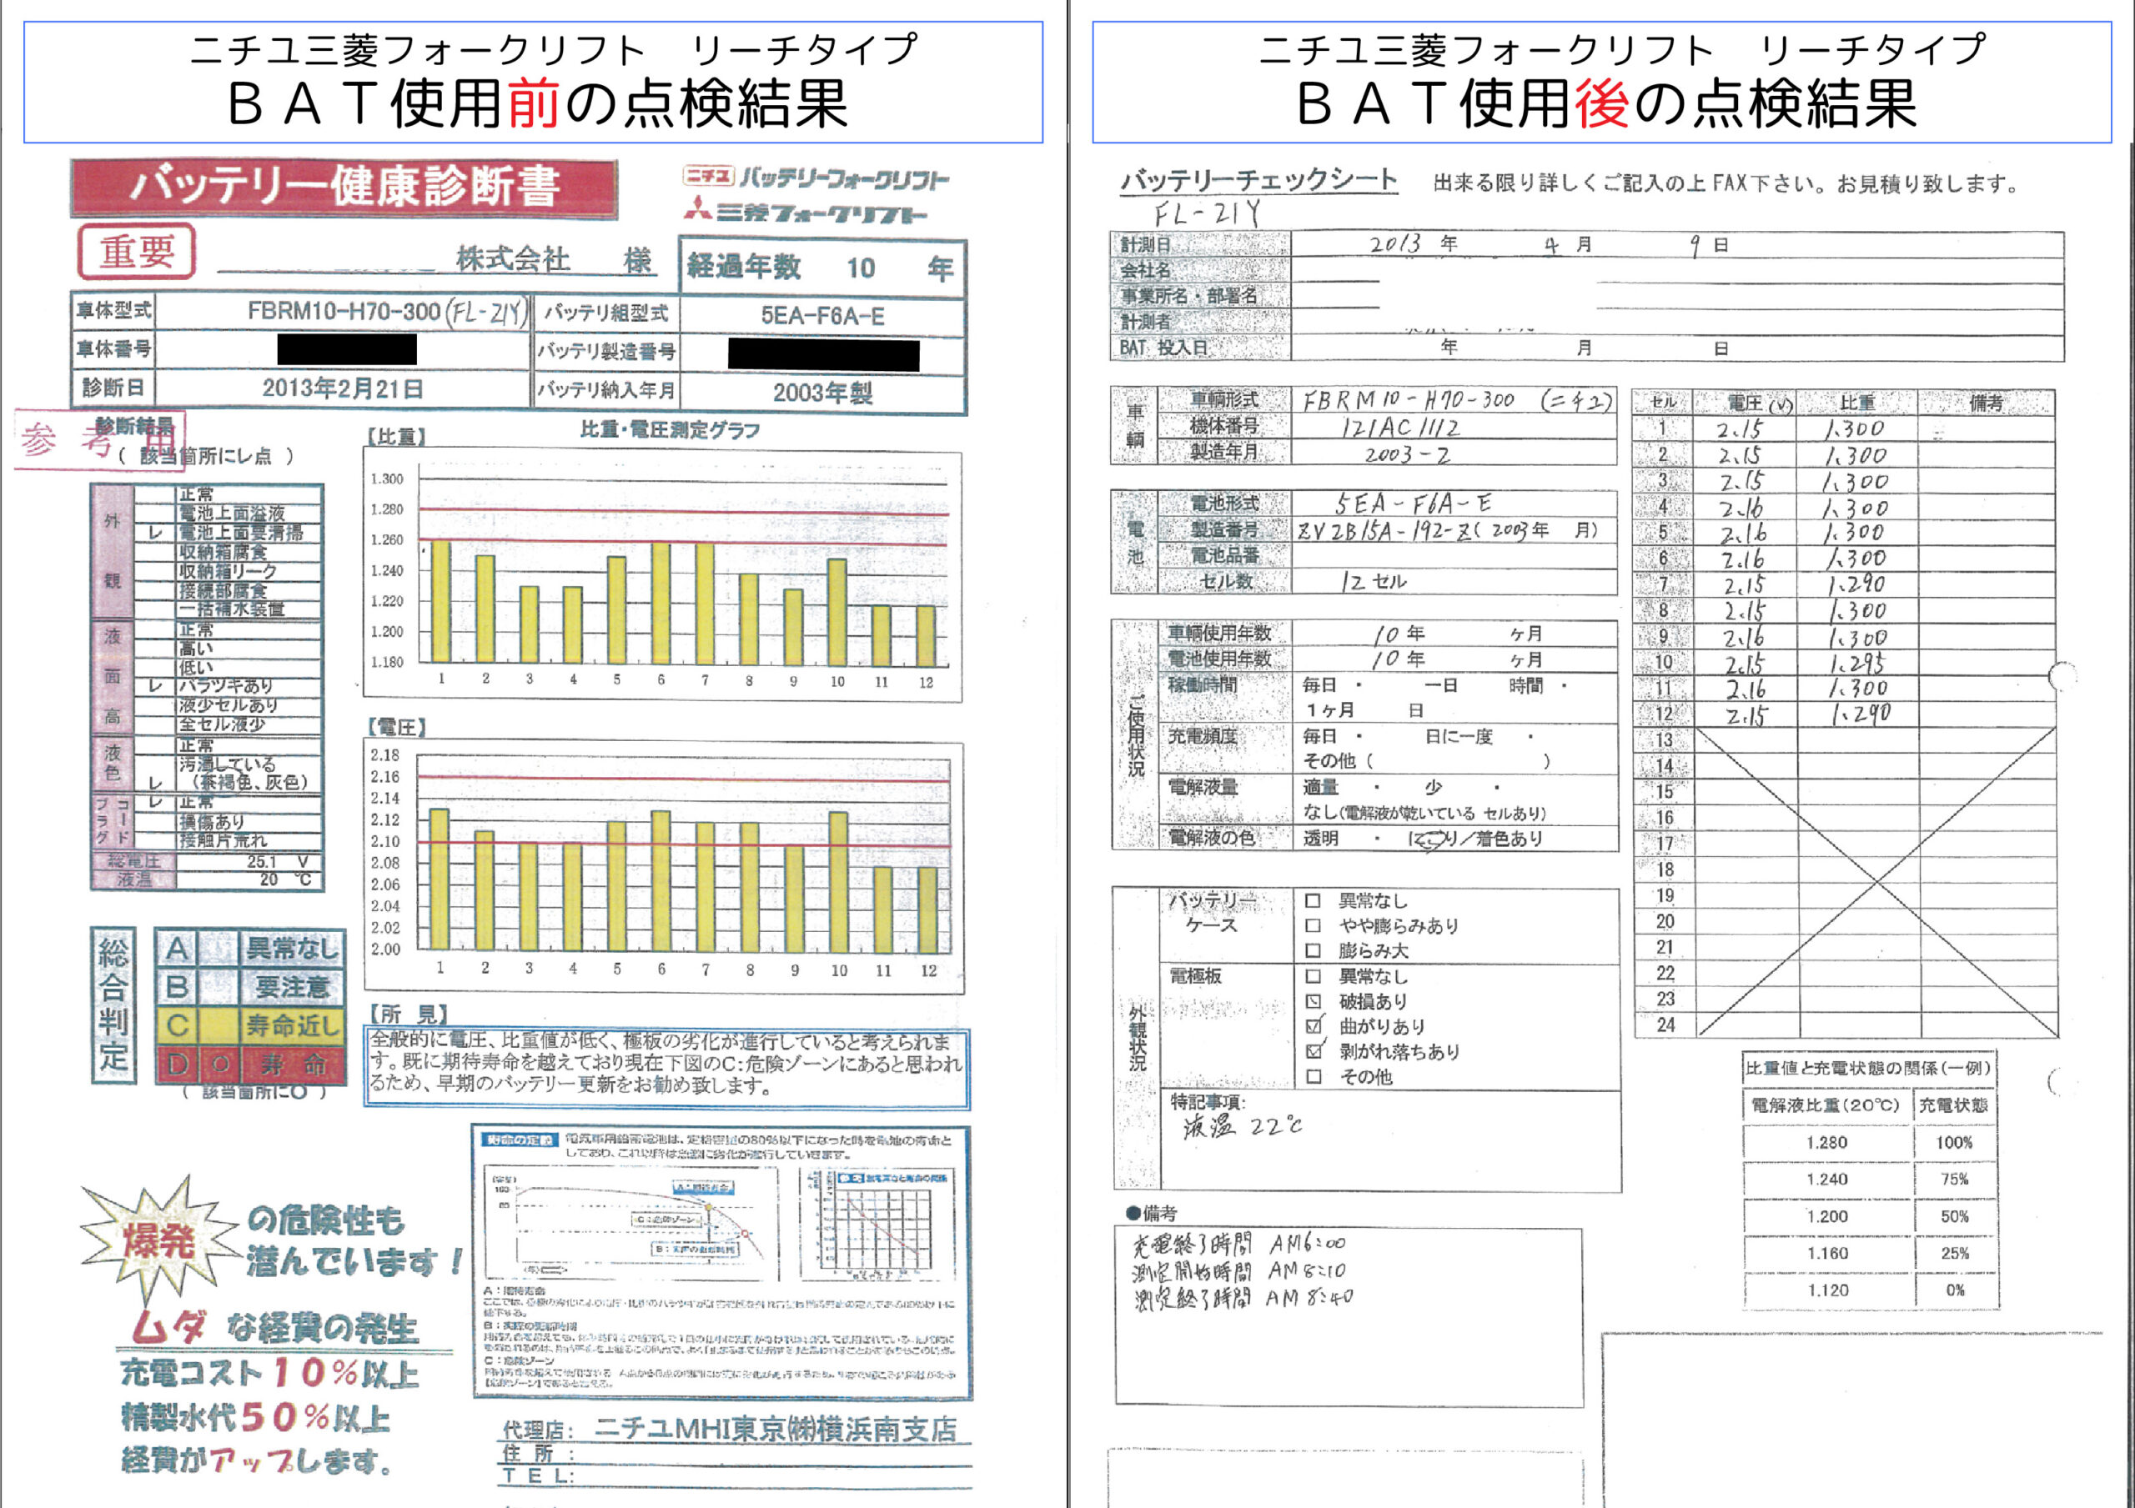The image size is (2135, 1508).
Task: Click the 製造年月 2003-2 value
Action: click(1408, 454)
